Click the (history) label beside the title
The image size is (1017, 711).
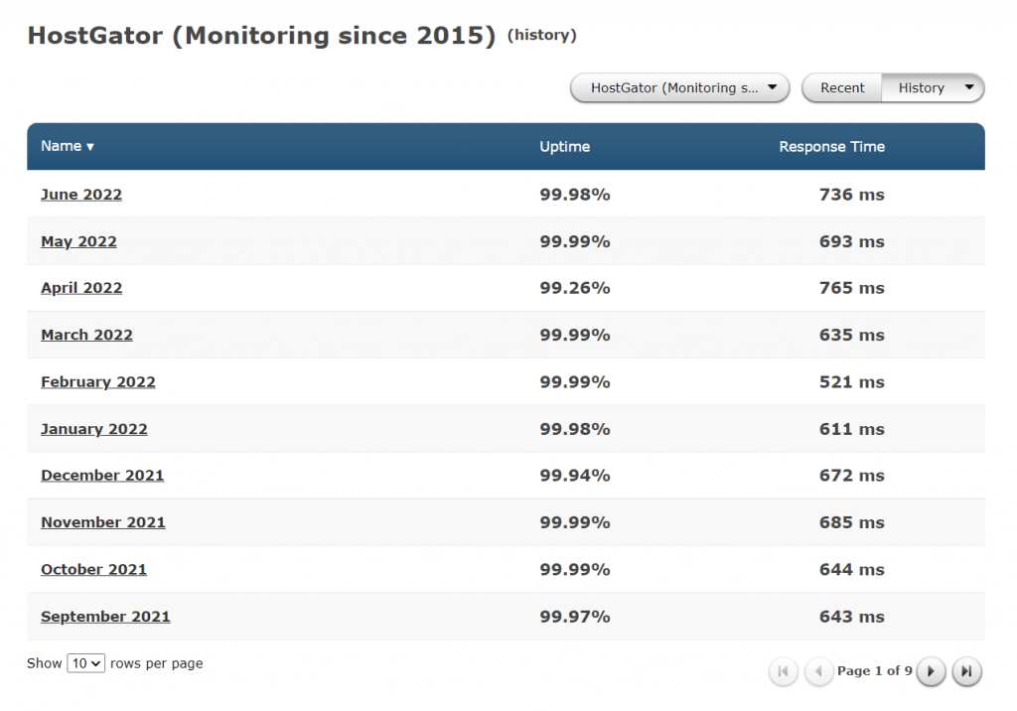click(x=541, y=35)
